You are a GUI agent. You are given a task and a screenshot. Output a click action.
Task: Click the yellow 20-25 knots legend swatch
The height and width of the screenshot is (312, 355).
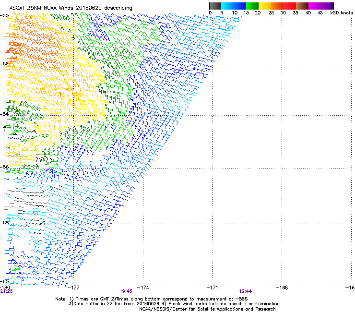[265, 6]
